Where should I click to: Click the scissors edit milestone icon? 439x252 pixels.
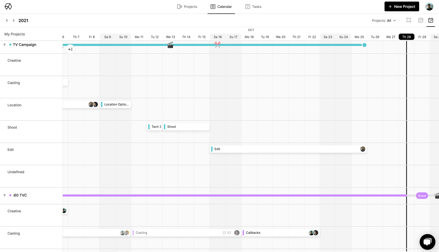tap(217, 45)
